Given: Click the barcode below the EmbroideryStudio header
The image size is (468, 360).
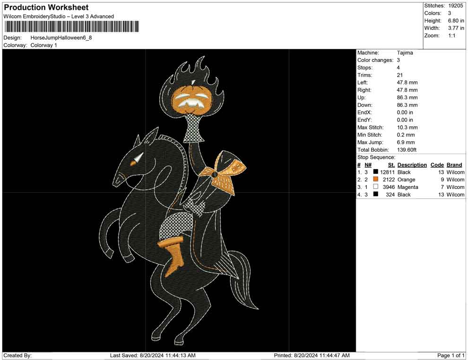Looking at the screenshot, I should tap(71, 26).
